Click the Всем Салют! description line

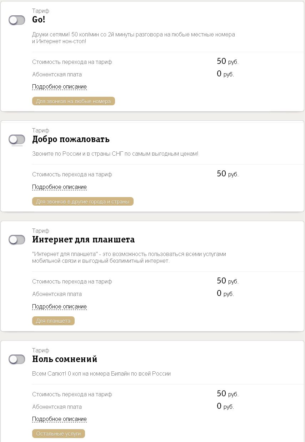pos(101,374)
